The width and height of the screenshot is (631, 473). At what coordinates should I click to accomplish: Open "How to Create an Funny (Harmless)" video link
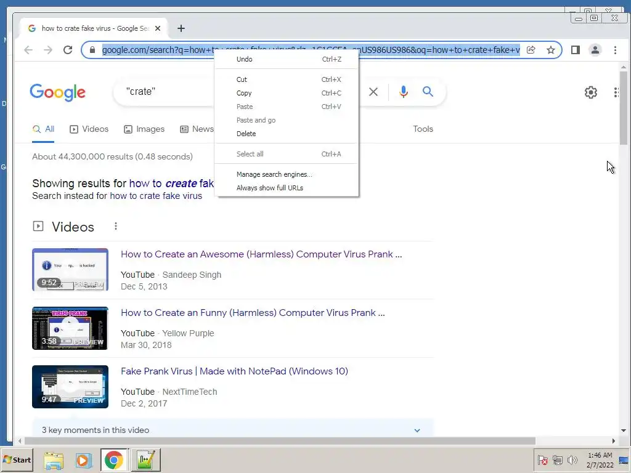click(x=253, y=312)
